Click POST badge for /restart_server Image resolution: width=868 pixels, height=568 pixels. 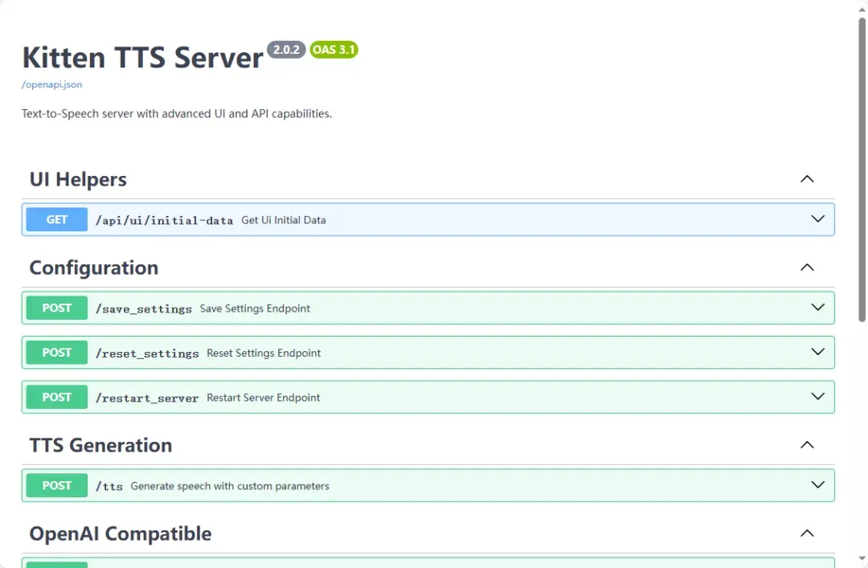click(56, 397)
